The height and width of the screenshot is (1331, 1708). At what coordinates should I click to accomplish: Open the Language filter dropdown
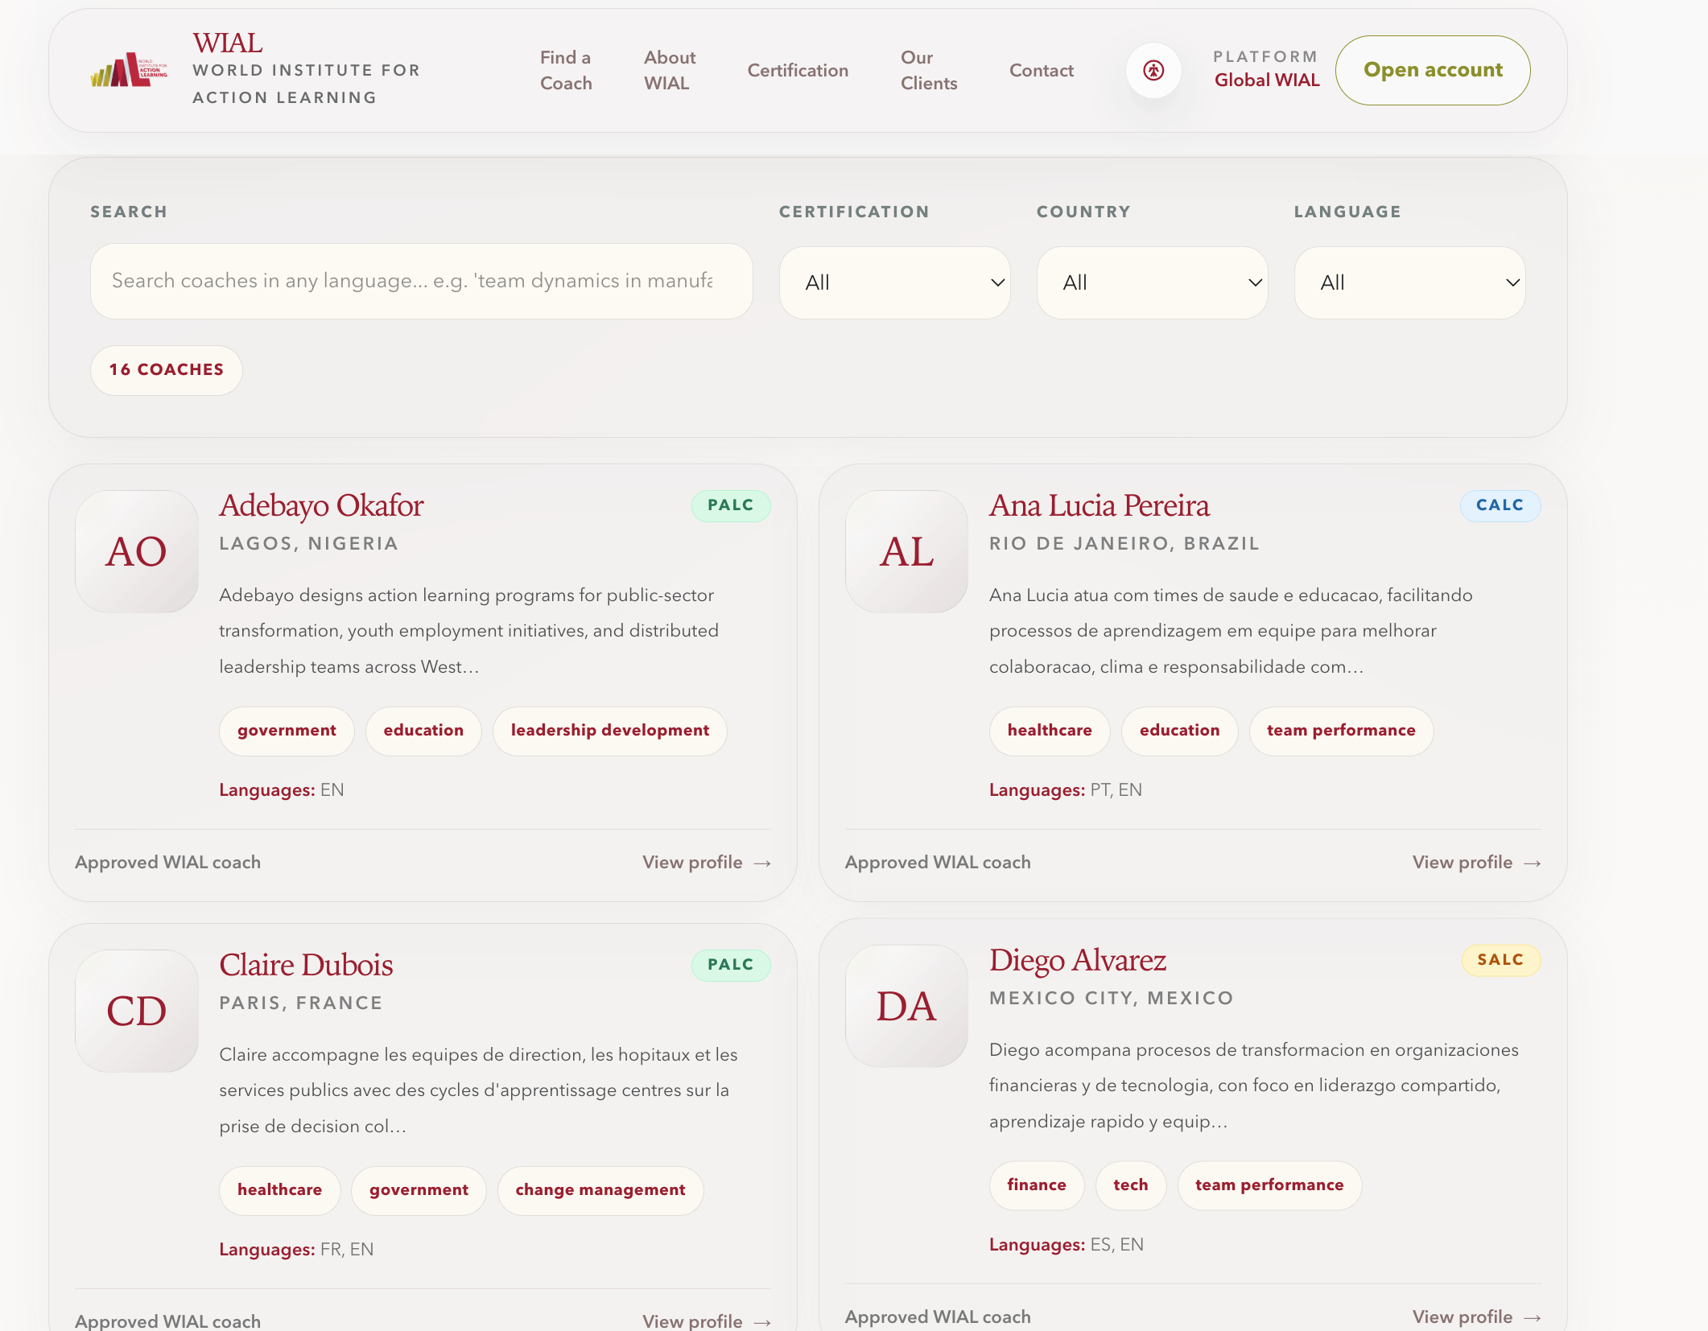[x=1409, y=282]
